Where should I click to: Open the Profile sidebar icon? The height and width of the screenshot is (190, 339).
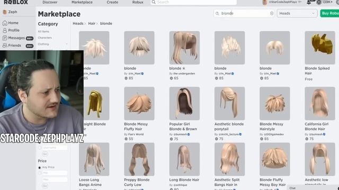(x=5, y=31)
